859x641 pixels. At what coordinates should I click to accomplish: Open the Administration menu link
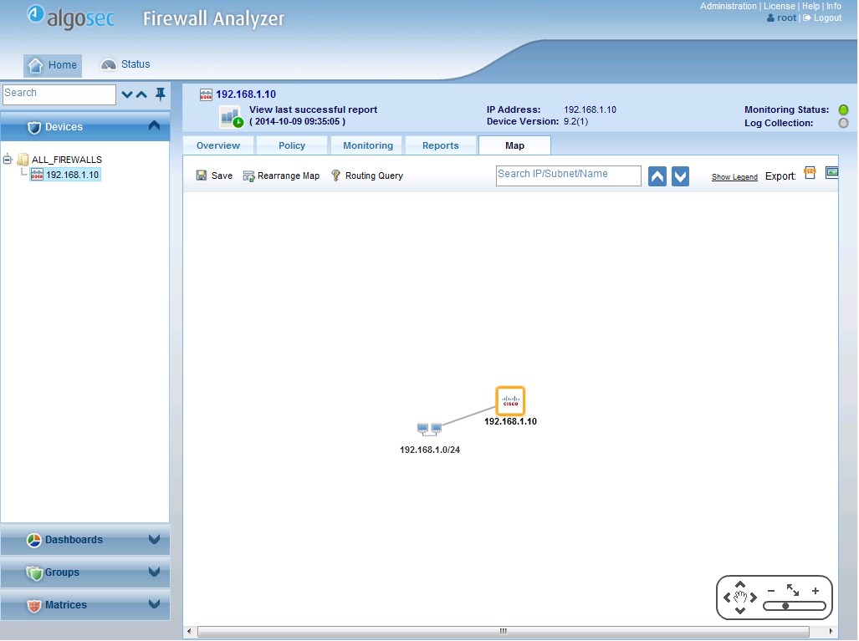coord(728,6)
